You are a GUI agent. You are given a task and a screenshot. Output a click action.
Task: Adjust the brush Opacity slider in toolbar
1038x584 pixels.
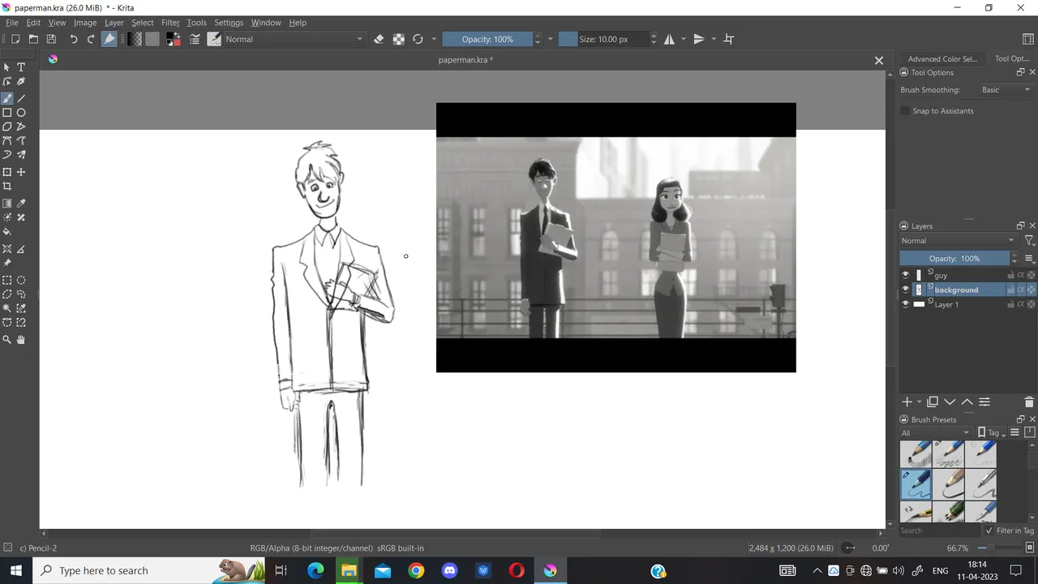(x=487, y=39)
